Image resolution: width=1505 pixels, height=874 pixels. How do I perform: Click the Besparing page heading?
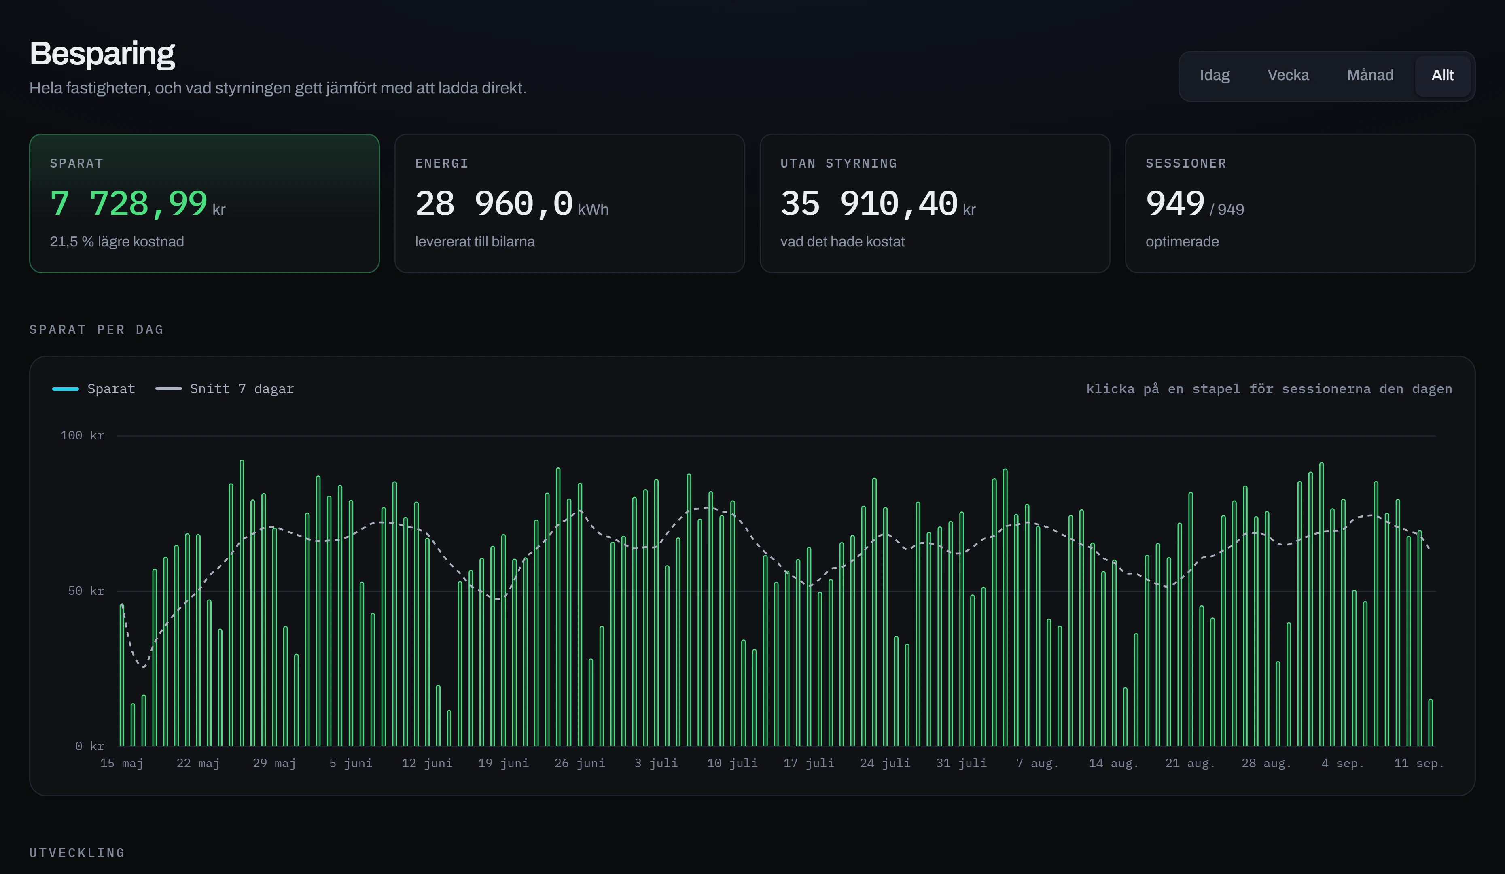coord(102,54)
